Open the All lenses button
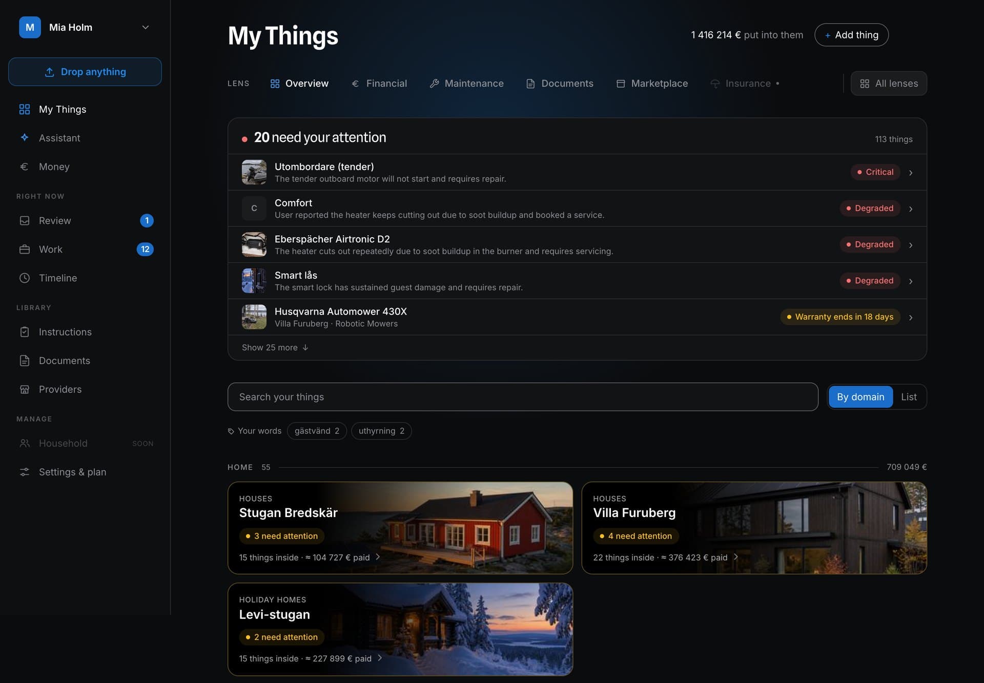Image resolution: width=984 pixels, height=683 pixels. click(889, 84)
